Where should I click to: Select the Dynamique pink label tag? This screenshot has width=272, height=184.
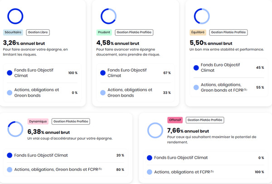point(38,122)
